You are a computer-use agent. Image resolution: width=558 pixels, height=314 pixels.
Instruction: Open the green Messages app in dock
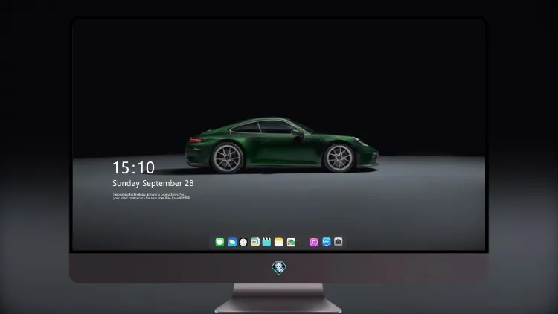click(x=219, y=242)
